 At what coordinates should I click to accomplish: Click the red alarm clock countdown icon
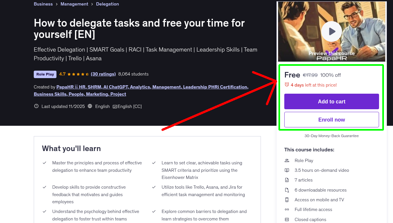[287, 85]
